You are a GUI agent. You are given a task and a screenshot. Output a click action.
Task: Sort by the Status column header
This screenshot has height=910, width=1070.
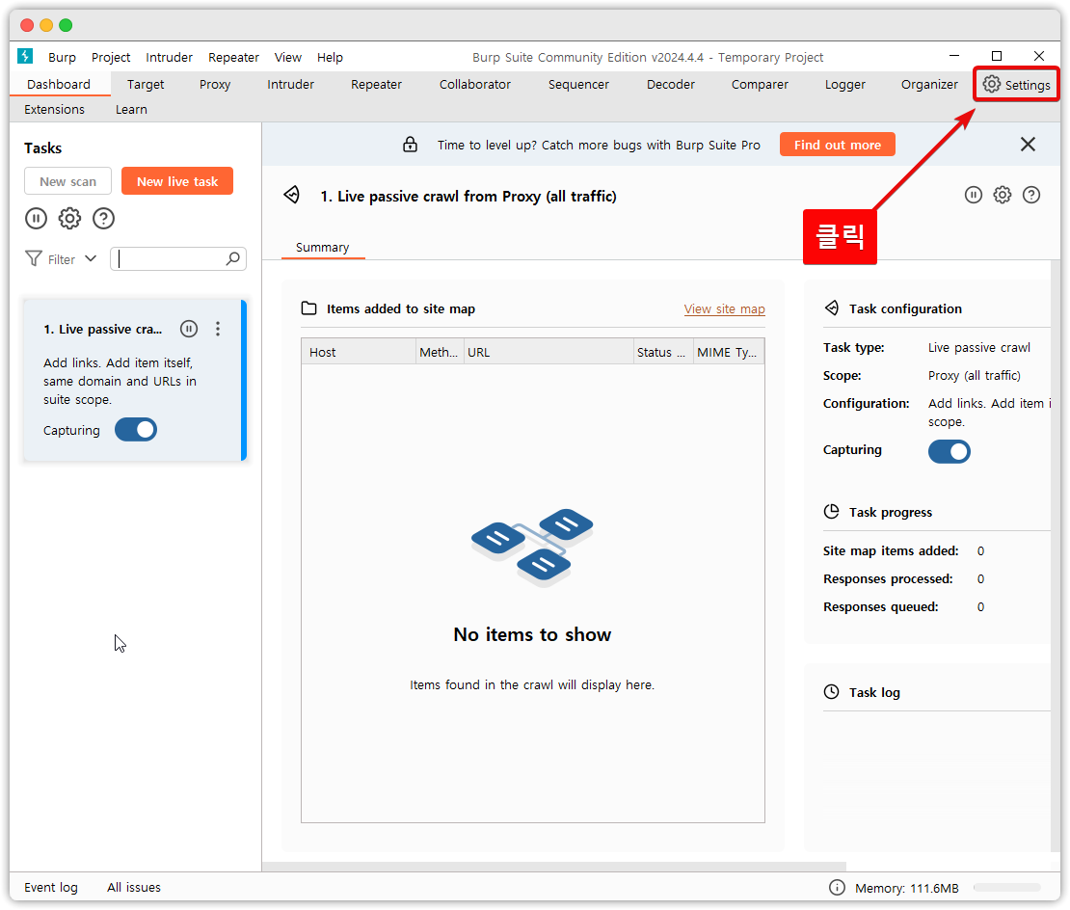click(x=663, y=352)
